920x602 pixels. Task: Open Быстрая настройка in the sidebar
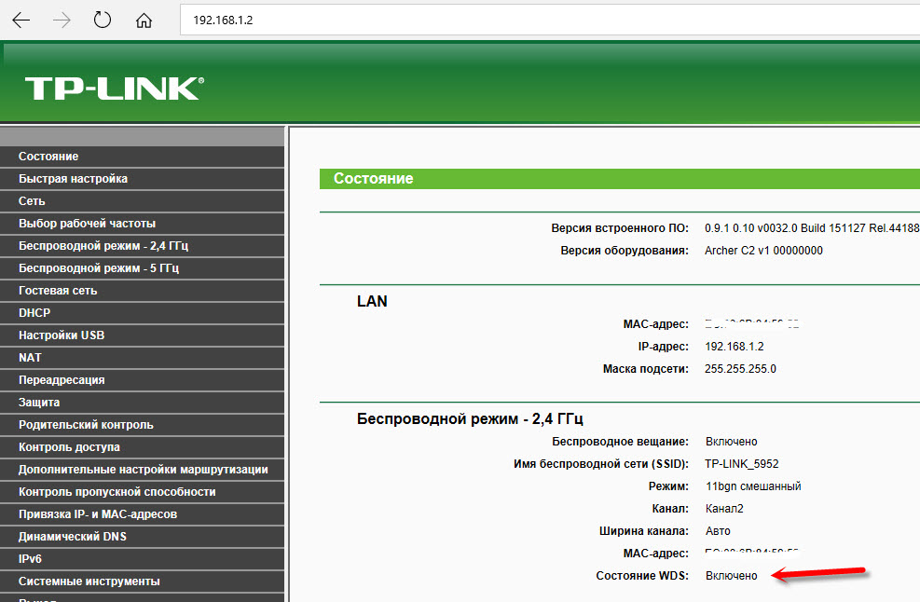pyautogui.click(x=142, y=179)
